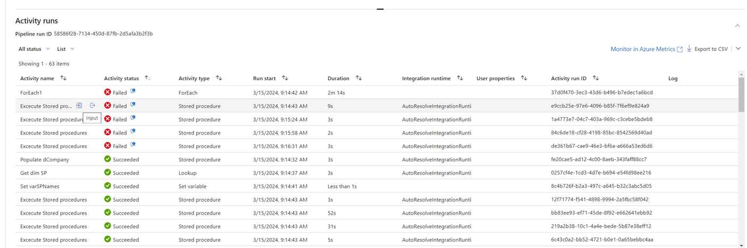Sort by Run start column

click(285, 79)
